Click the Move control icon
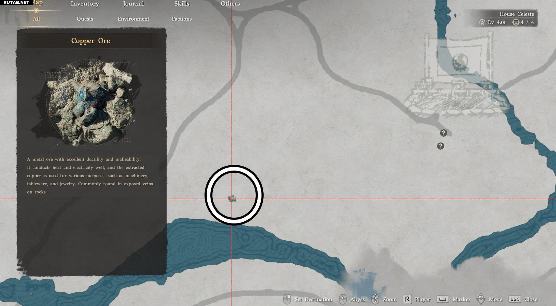 pyautogui.click(x=481, y=299)
